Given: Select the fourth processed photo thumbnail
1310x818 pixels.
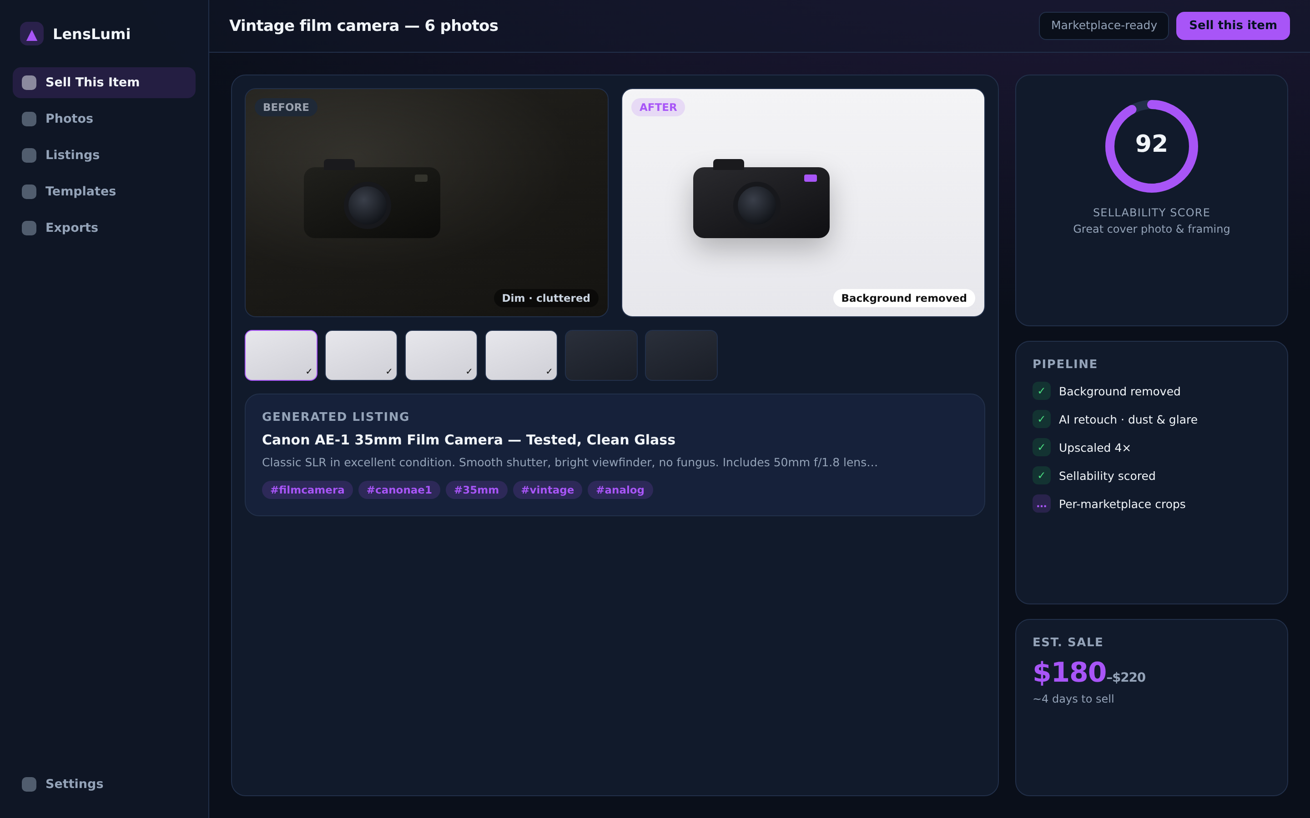Looking at the screenshot, I should pyautogui.click(x=521, y=355).
